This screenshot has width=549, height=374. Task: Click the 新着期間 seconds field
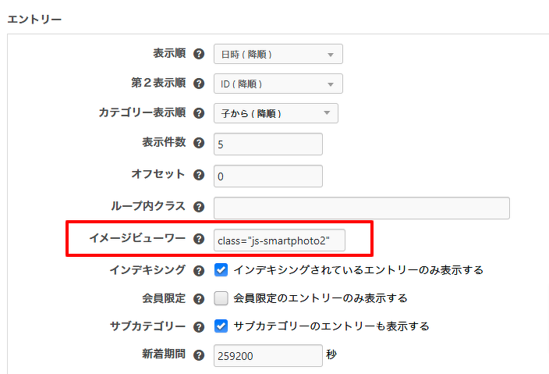point(267,354)
